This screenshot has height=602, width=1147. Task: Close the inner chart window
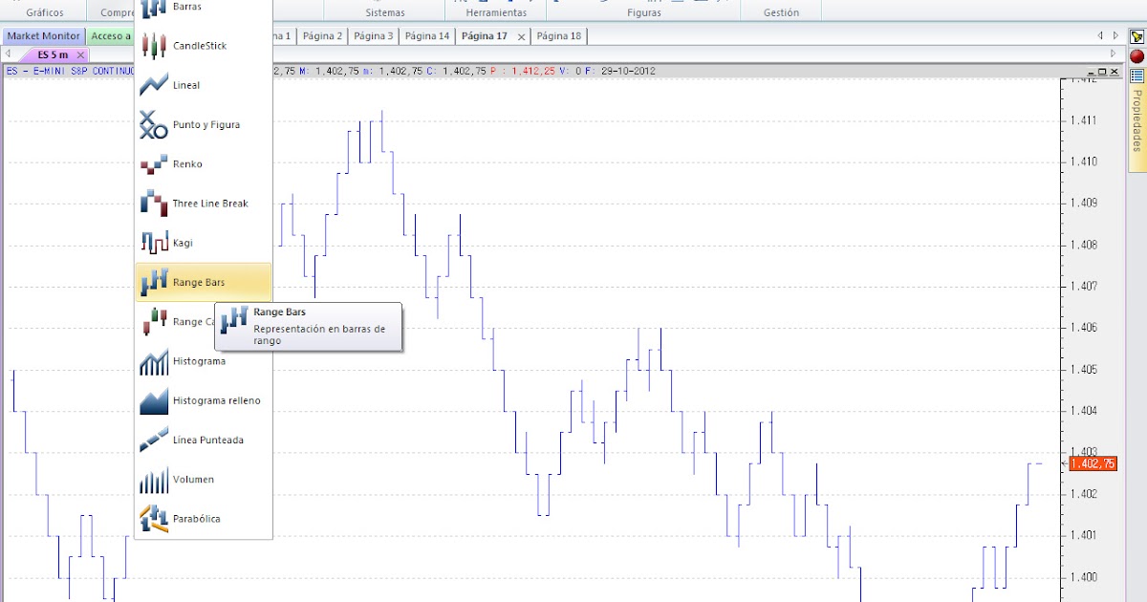pos(1113,72)
